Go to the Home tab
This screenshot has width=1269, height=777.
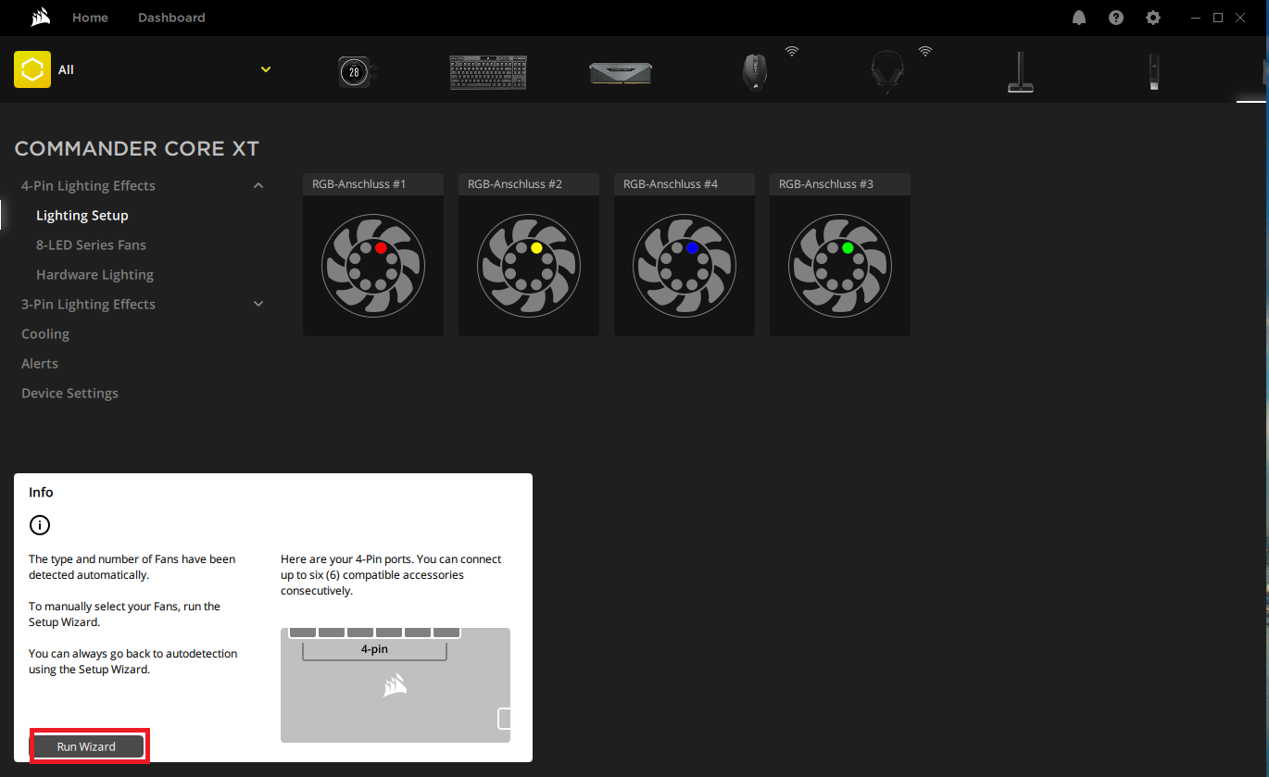coord(90,18)
